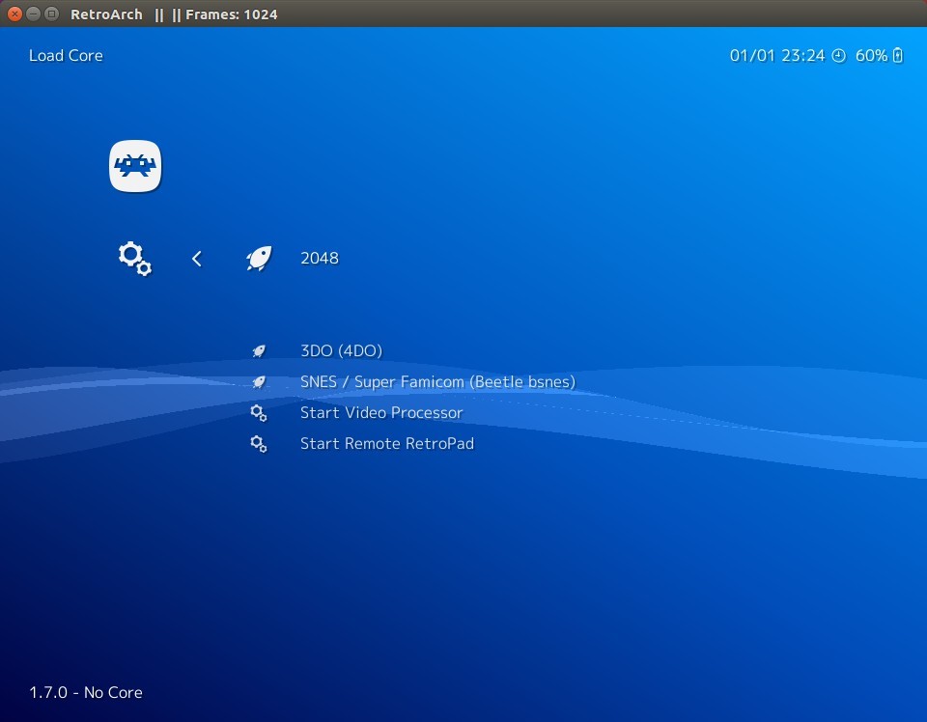927x722 pixels.
Task: Click the 1.7.0 - No Core status text
Action: click(87, 692)
